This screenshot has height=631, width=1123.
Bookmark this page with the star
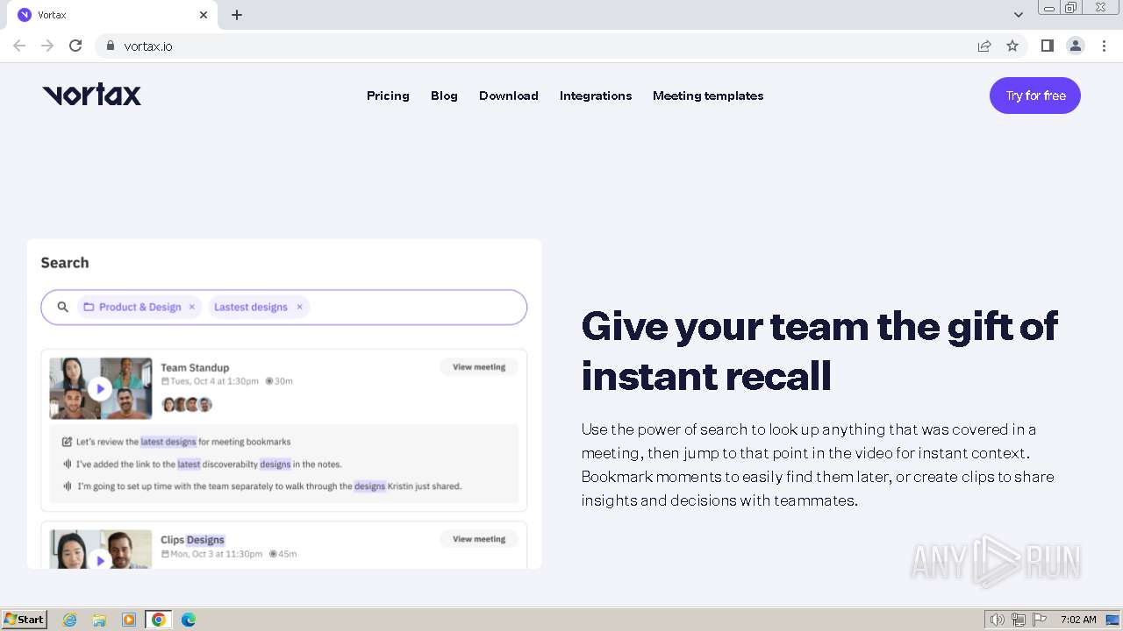(x=1012, y=46)
